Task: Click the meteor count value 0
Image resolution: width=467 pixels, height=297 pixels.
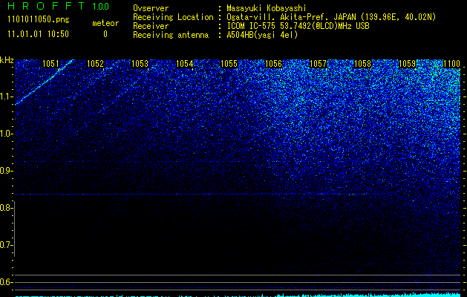Action: point(105,34)
